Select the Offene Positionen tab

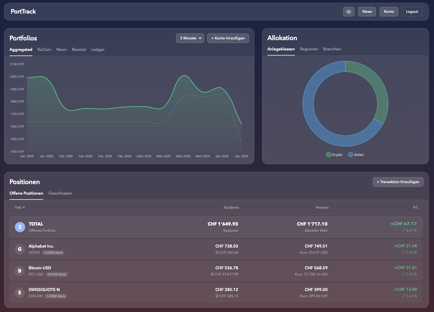click(26, 193)
